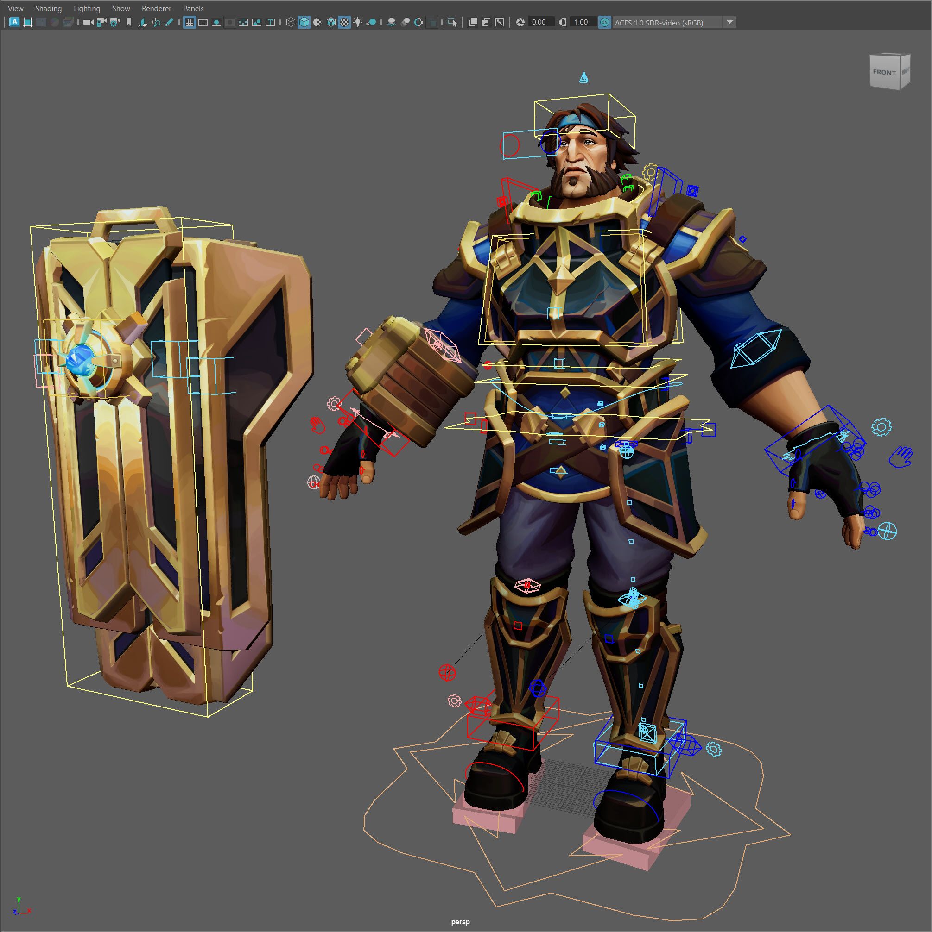Viewport: 932px width, 932px height.
Task: Toggle the viewport Grid display
Action: tap(189, 22)
